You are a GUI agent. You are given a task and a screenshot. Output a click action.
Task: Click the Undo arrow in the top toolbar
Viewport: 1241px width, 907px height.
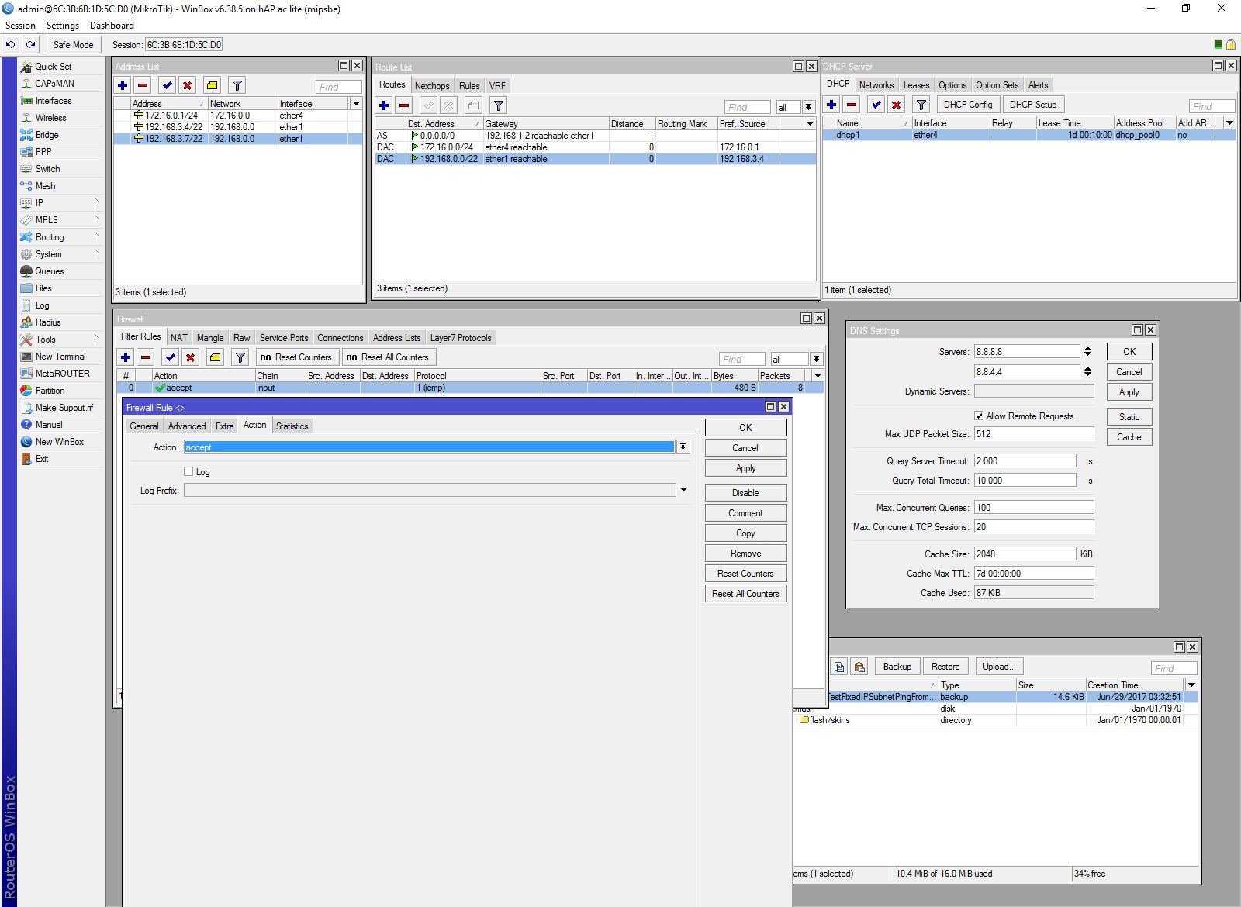click(10, 45)
